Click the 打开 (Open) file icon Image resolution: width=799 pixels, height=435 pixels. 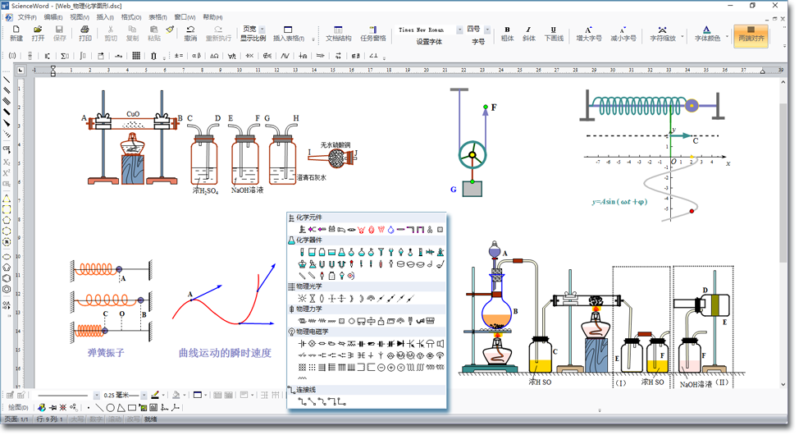38,33
